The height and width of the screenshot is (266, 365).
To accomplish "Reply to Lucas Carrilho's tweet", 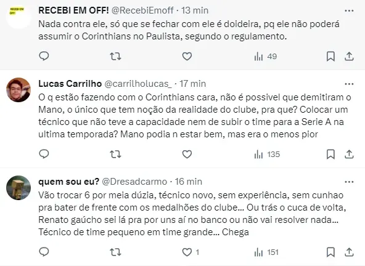I will pyautogui.click(x=44, y=154).
